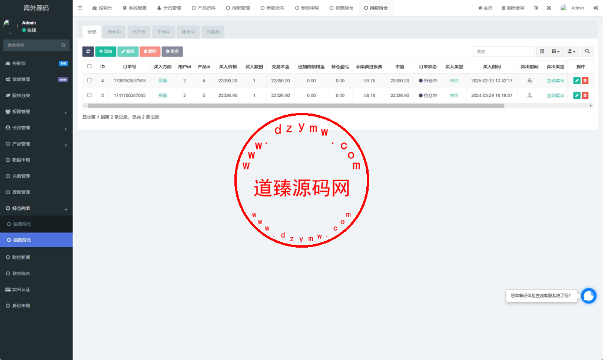Expand 会员管理 sidebar menu

[36, 128]
